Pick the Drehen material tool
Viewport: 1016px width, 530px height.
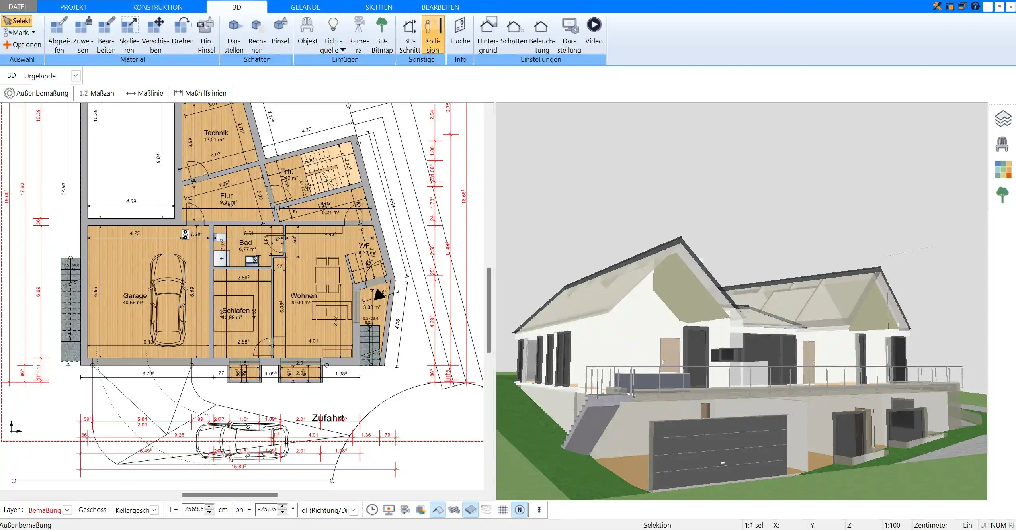[183, 30]
